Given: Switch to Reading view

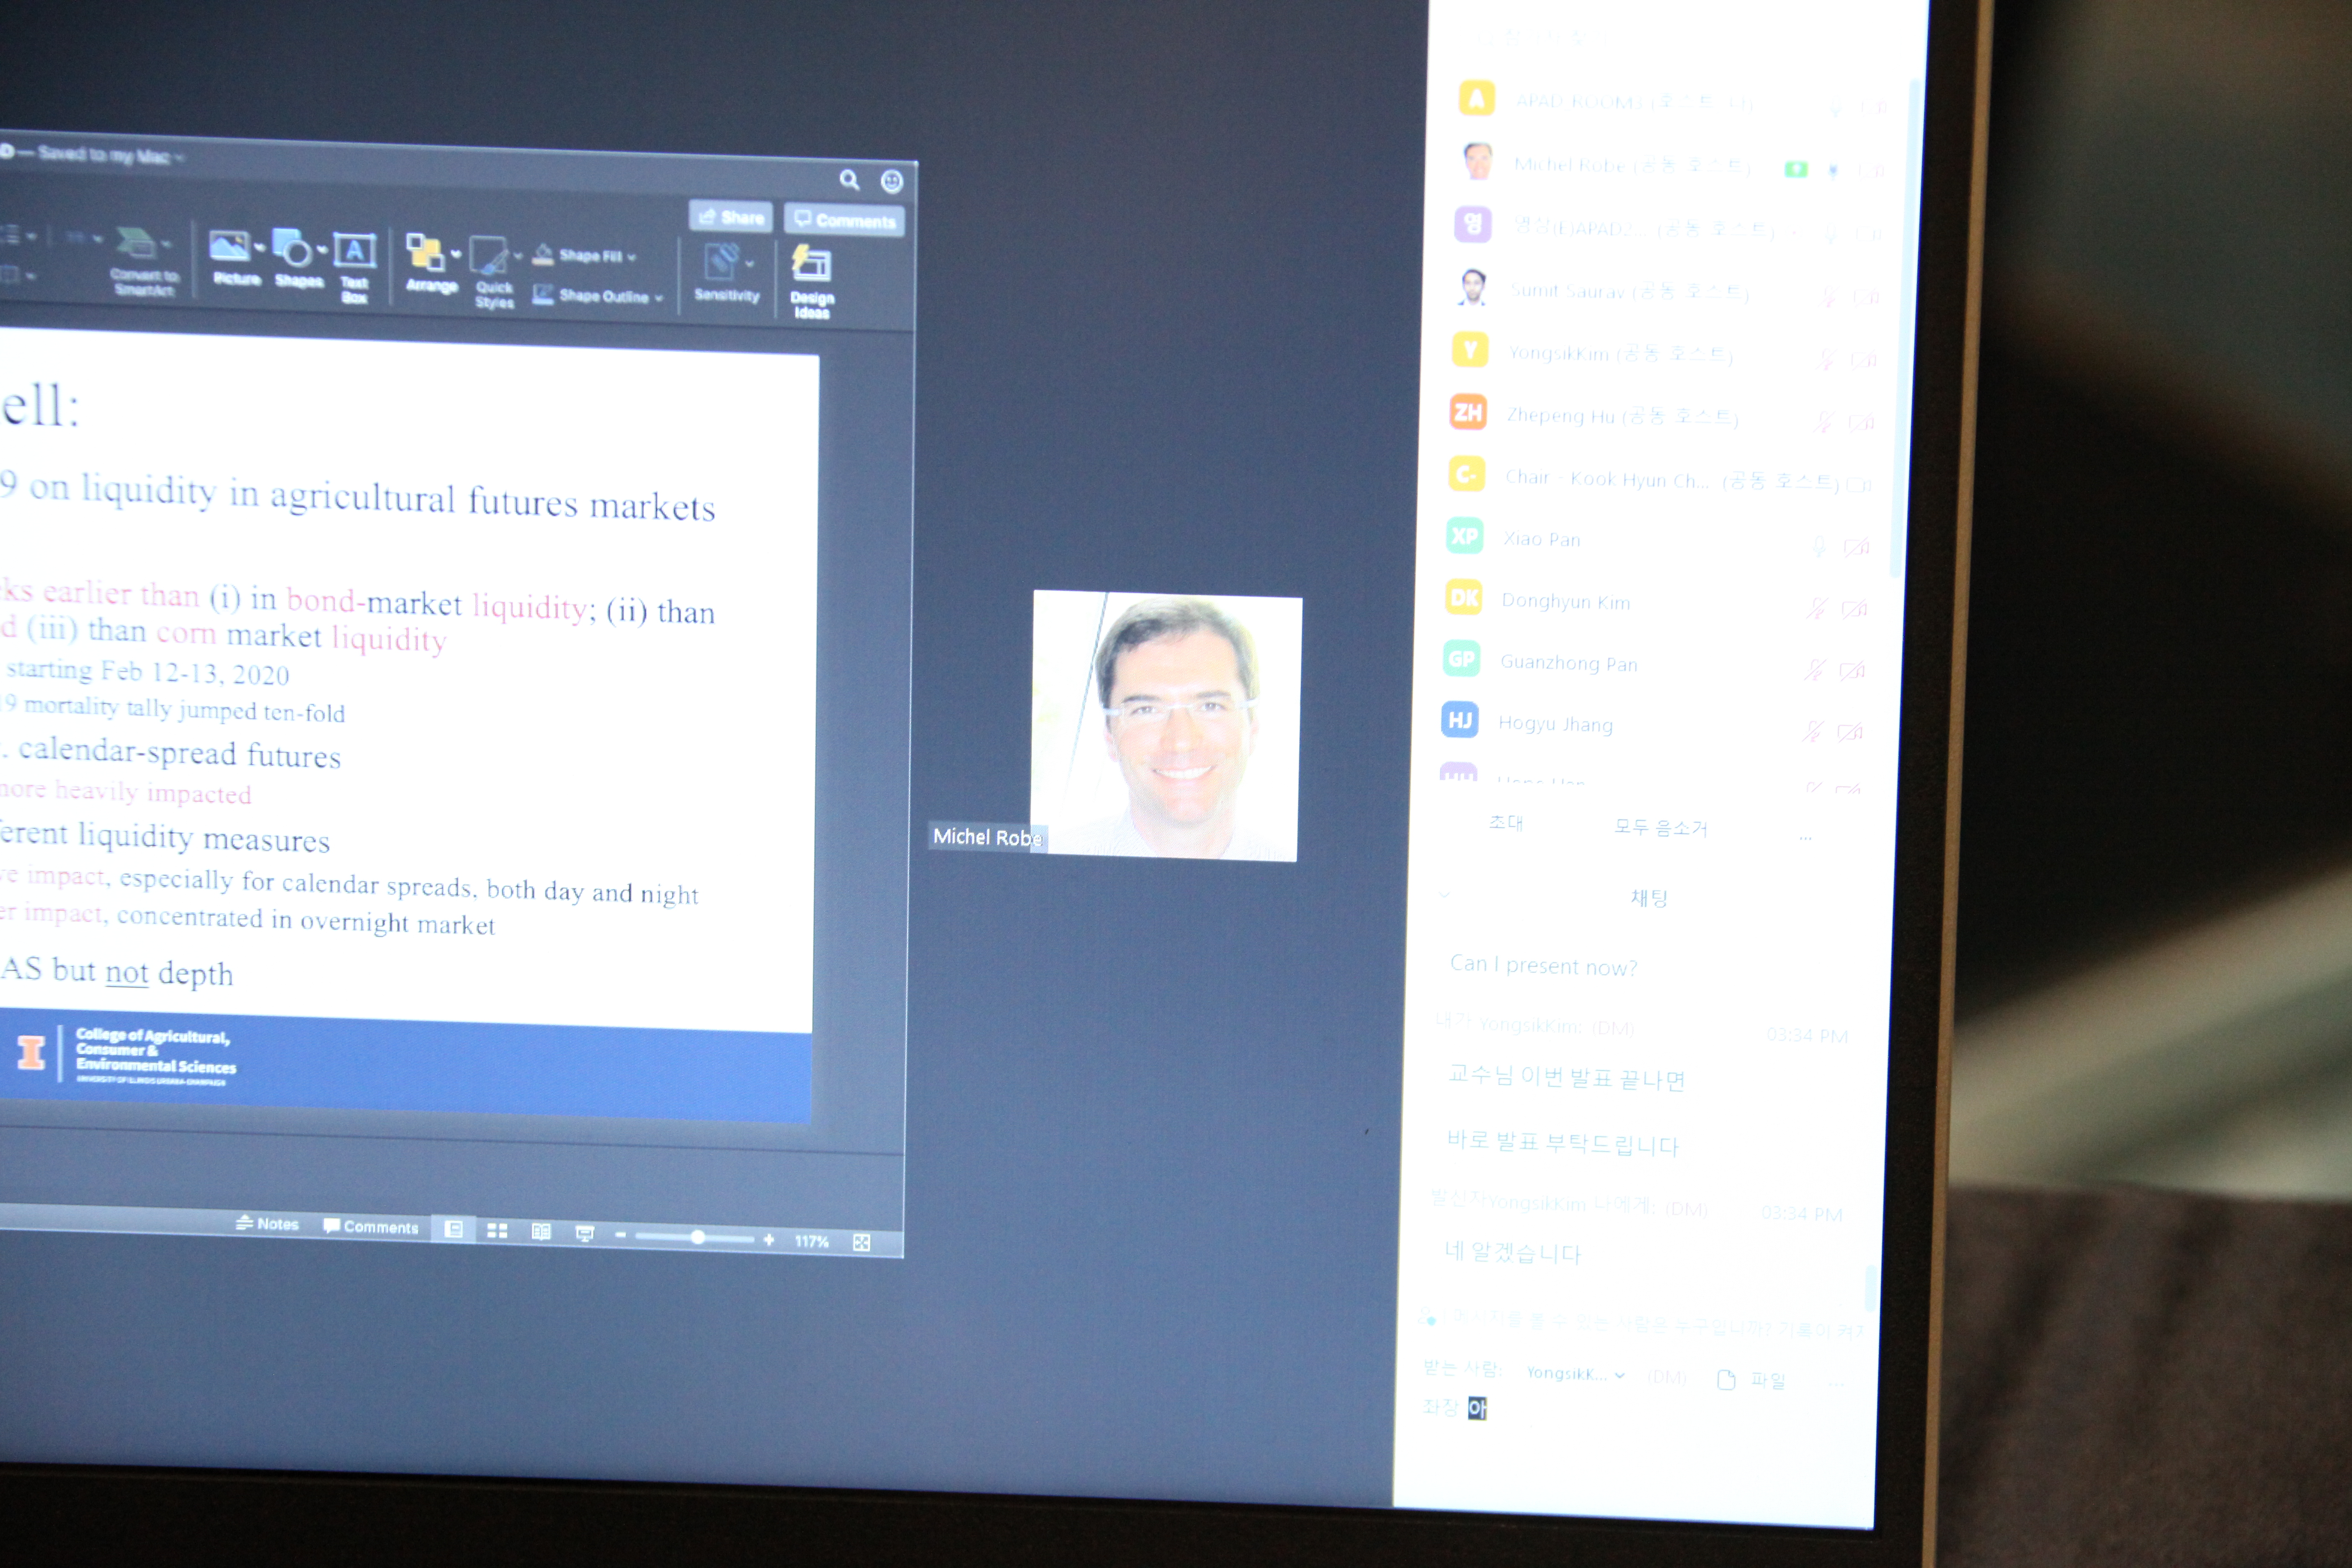Looking at the screenshot, I should (x=541, y=1232).
